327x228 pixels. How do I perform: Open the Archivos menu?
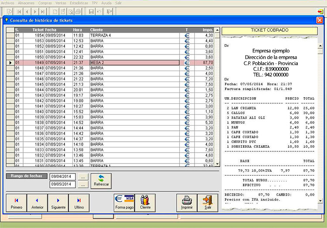point(7,3)
